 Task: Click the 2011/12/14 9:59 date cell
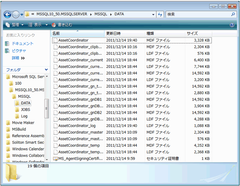point(121,159)
